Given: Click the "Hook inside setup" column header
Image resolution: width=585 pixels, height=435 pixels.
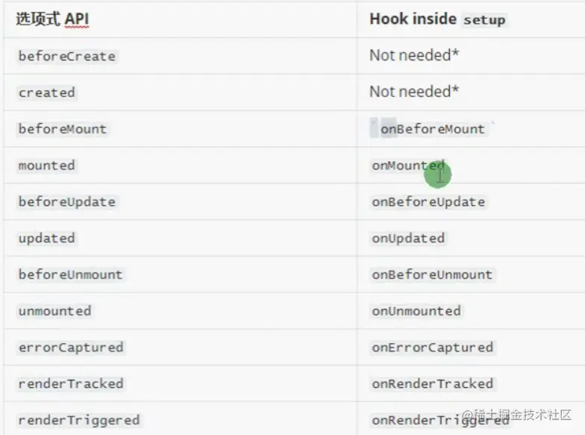Looking at the screenshot, I should (x=437, y=19).
